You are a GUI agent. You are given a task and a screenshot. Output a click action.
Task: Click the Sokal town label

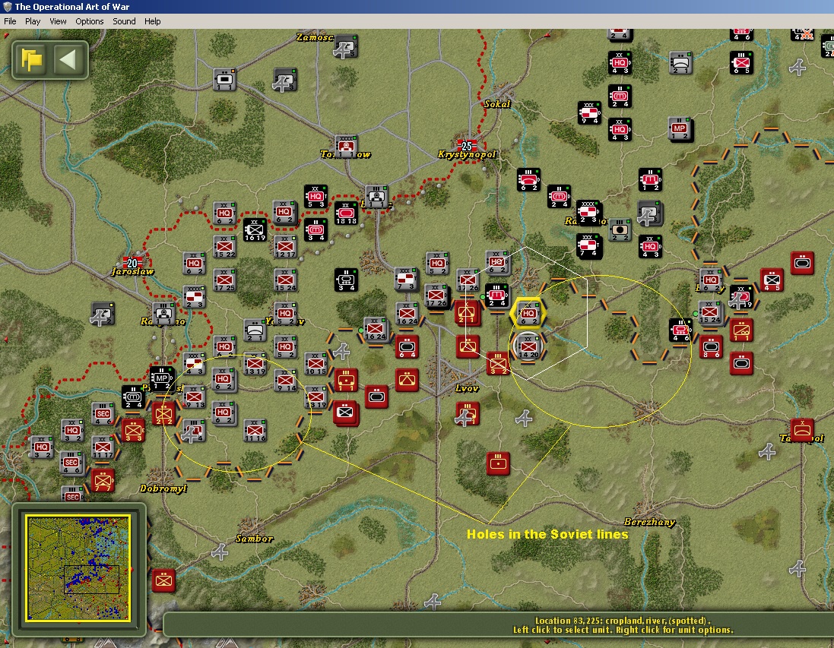[x=496, y=104]
